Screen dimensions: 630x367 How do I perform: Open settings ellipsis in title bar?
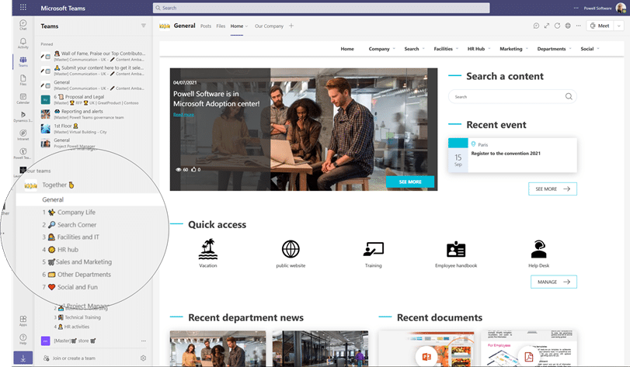click(576, 8)
